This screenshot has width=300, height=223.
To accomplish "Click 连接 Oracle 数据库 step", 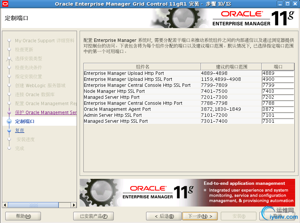I will [35, 94].
